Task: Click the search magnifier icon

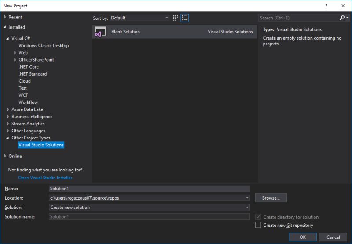Action: [x=342, y=18]
